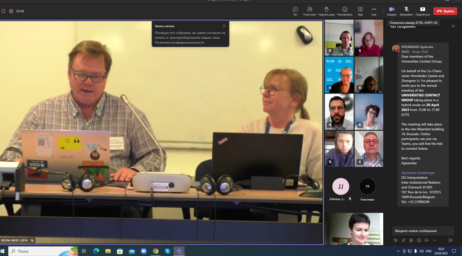Show the Участники list
Screen dimensions: 462x256
point(309,11)
